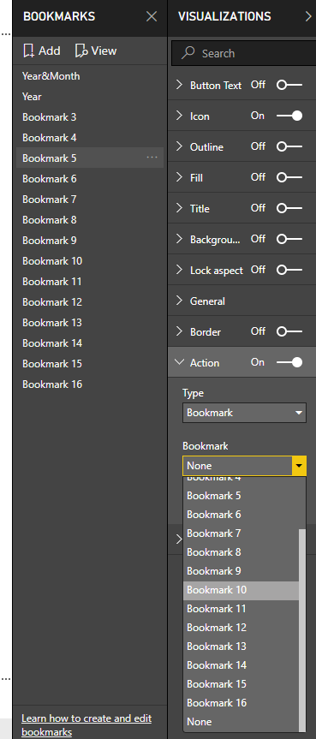
Task: Select Bookmark 5 in Bookmarks pane
Action: point(90,158)
